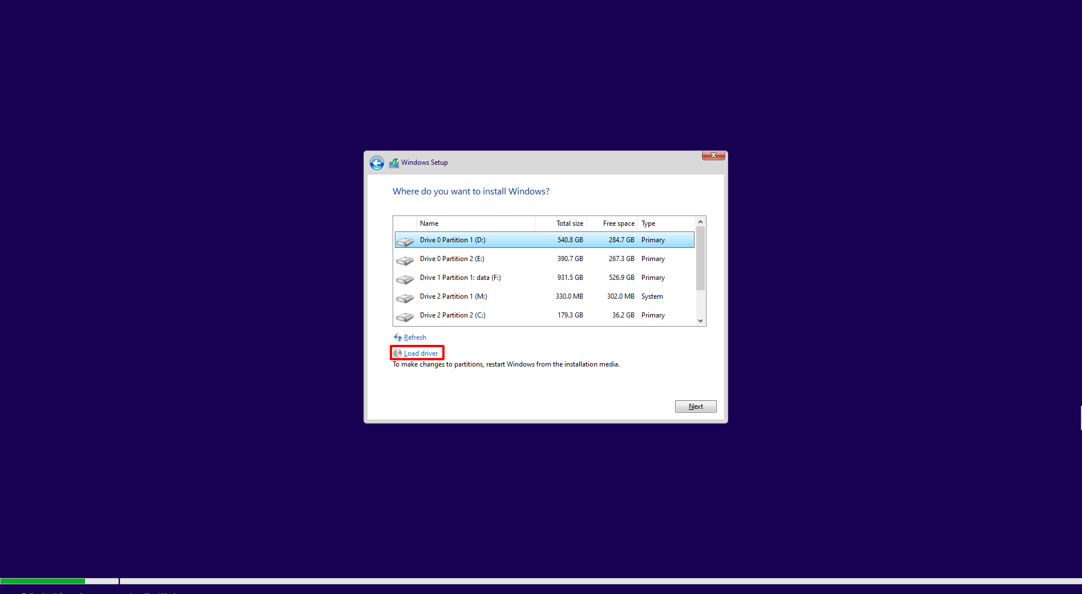
Task: Open the Load driver link
Action: point(421,353)
